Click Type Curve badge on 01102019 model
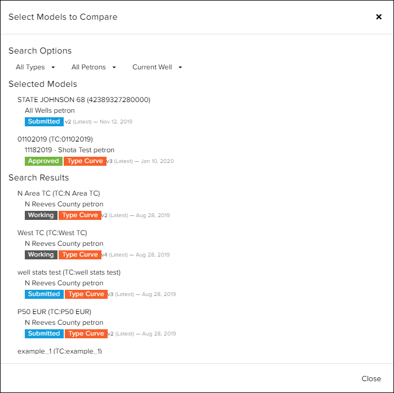This screenshot has height=393, width=394. 85,161
